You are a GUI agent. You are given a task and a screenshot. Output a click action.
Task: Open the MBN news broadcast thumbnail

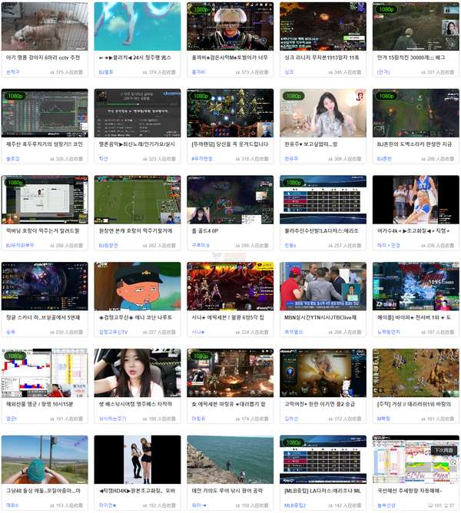[323, 286]
